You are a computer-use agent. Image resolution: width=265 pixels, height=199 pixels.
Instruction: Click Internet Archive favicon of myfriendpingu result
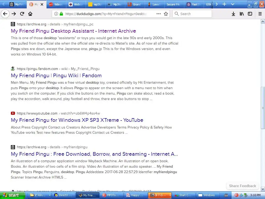(13, 147)
